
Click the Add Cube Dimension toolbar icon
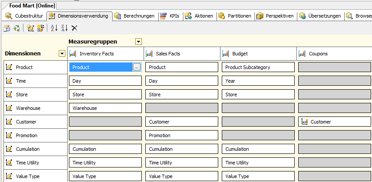pos(30,28)
